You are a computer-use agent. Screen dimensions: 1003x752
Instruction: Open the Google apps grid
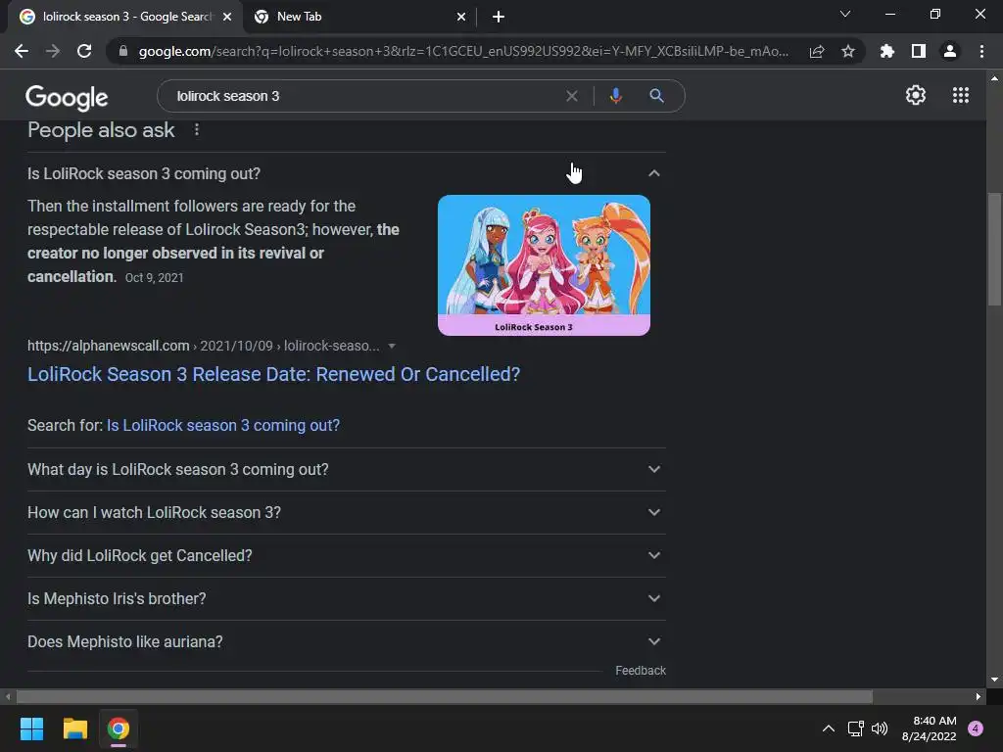(x=961, y=95)
